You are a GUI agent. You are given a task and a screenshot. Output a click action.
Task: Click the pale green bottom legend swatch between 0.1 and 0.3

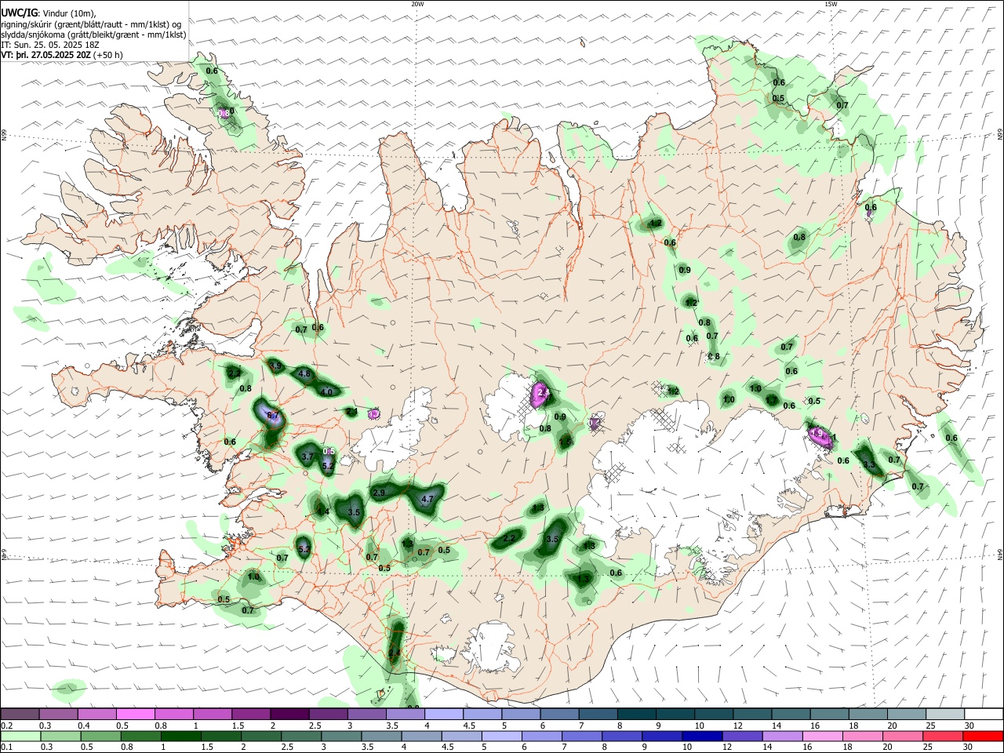[20, 736]
